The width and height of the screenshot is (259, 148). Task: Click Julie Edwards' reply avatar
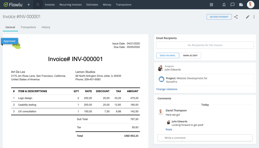tap(168, 122)
